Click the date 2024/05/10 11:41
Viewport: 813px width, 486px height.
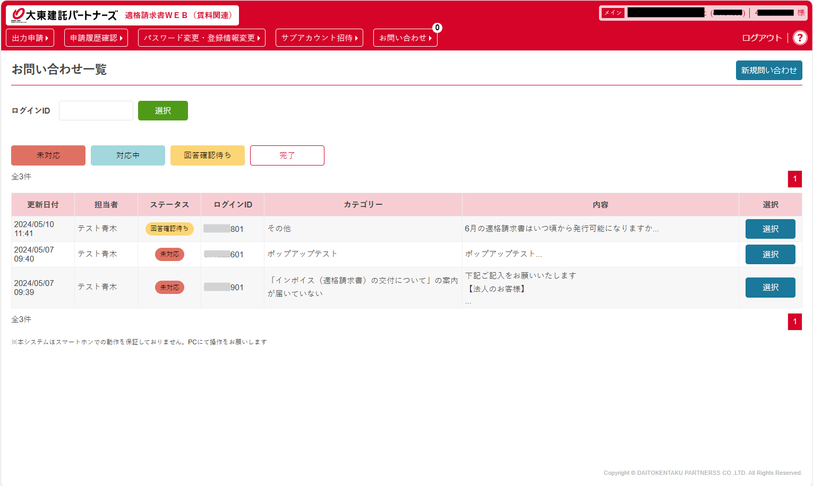pyautogui.click(x=34, y=229)
